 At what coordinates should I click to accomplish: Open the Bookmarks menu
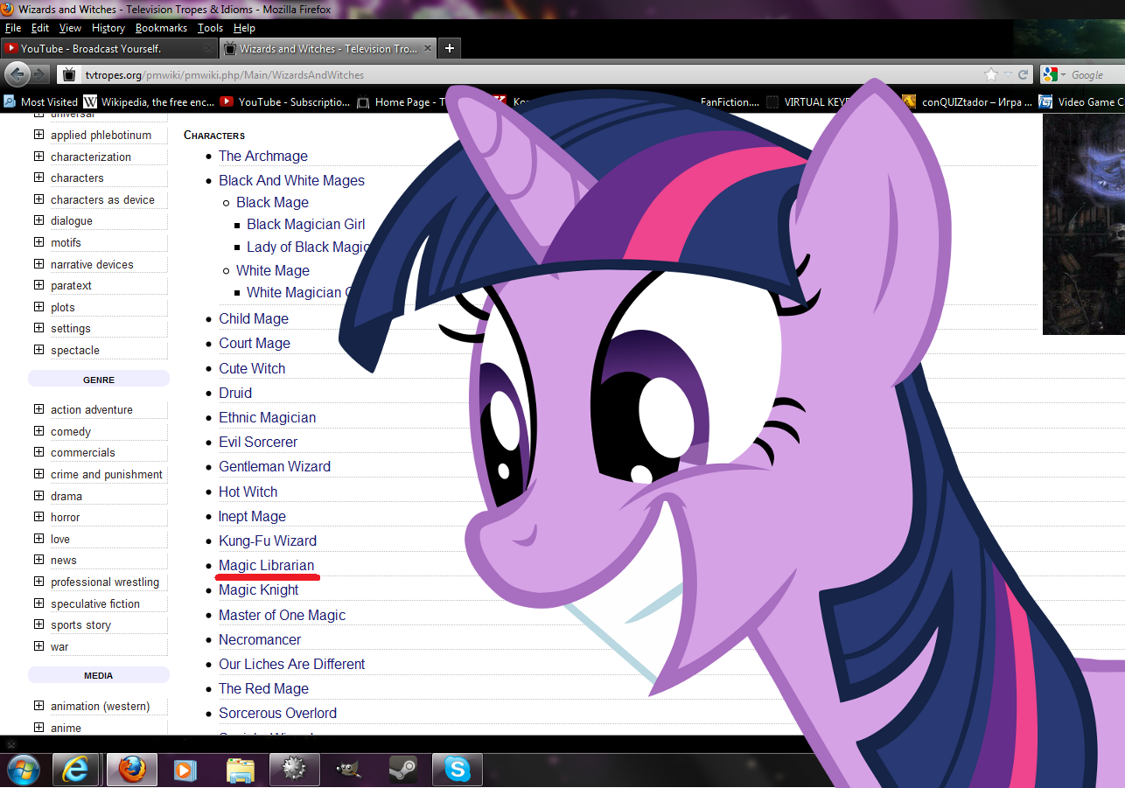point(161,28)
